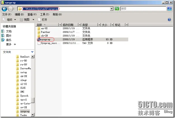The image size is (175, 118).
Task: Click the 搜索 search box
Action: 143,9
